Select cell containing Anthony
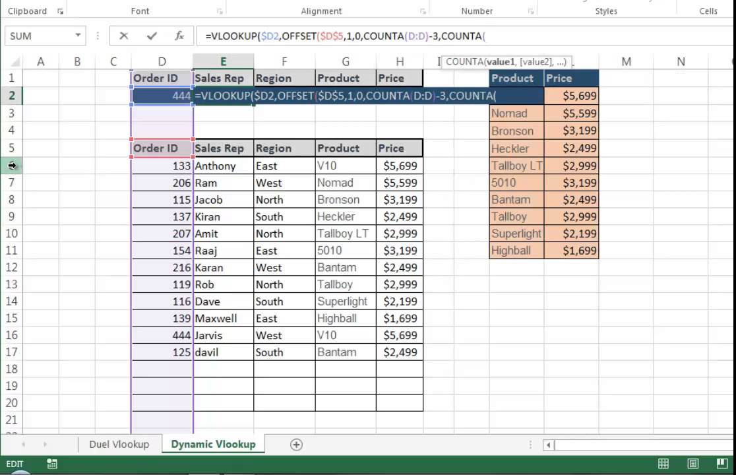The height and width of the screenshot is (475, 736). coord(224,166)
